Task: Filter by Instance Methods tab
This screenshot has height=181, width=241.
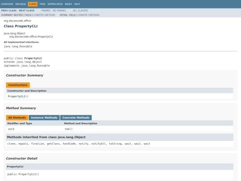Action: 44,118
